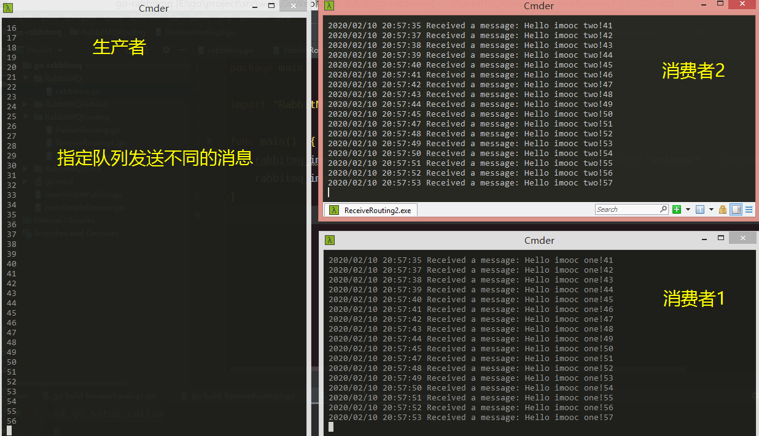Minimize the 消费者1 Cmder window
The height and width of the screenshot is (436, 759).
coord(704,238)
